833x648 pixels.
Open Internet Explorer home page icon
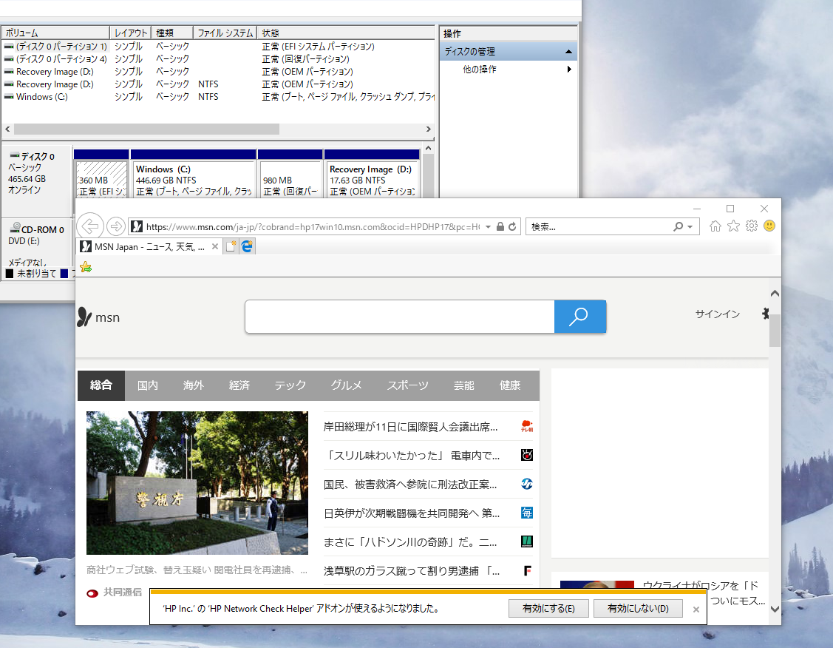point(715,226)
